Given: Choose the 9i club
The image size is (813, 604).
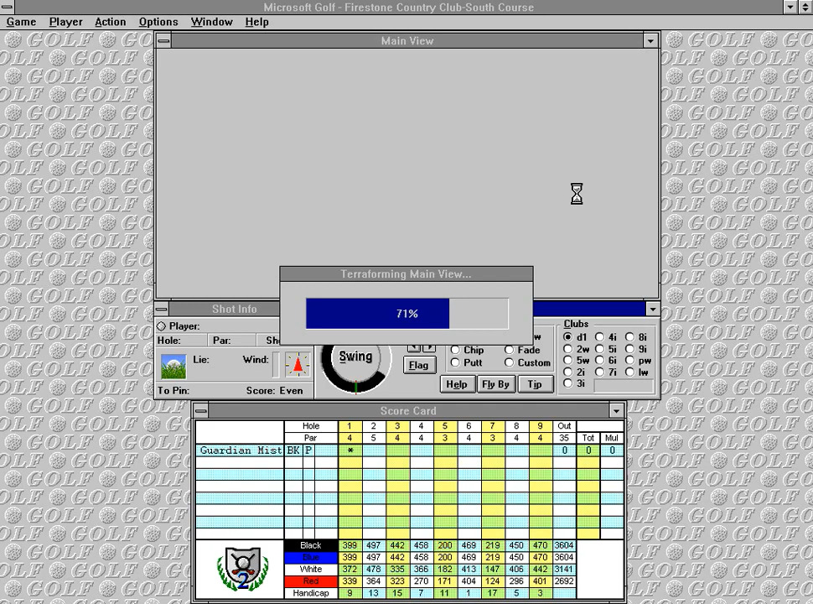Looking at the screenshot, I should 631,349.
